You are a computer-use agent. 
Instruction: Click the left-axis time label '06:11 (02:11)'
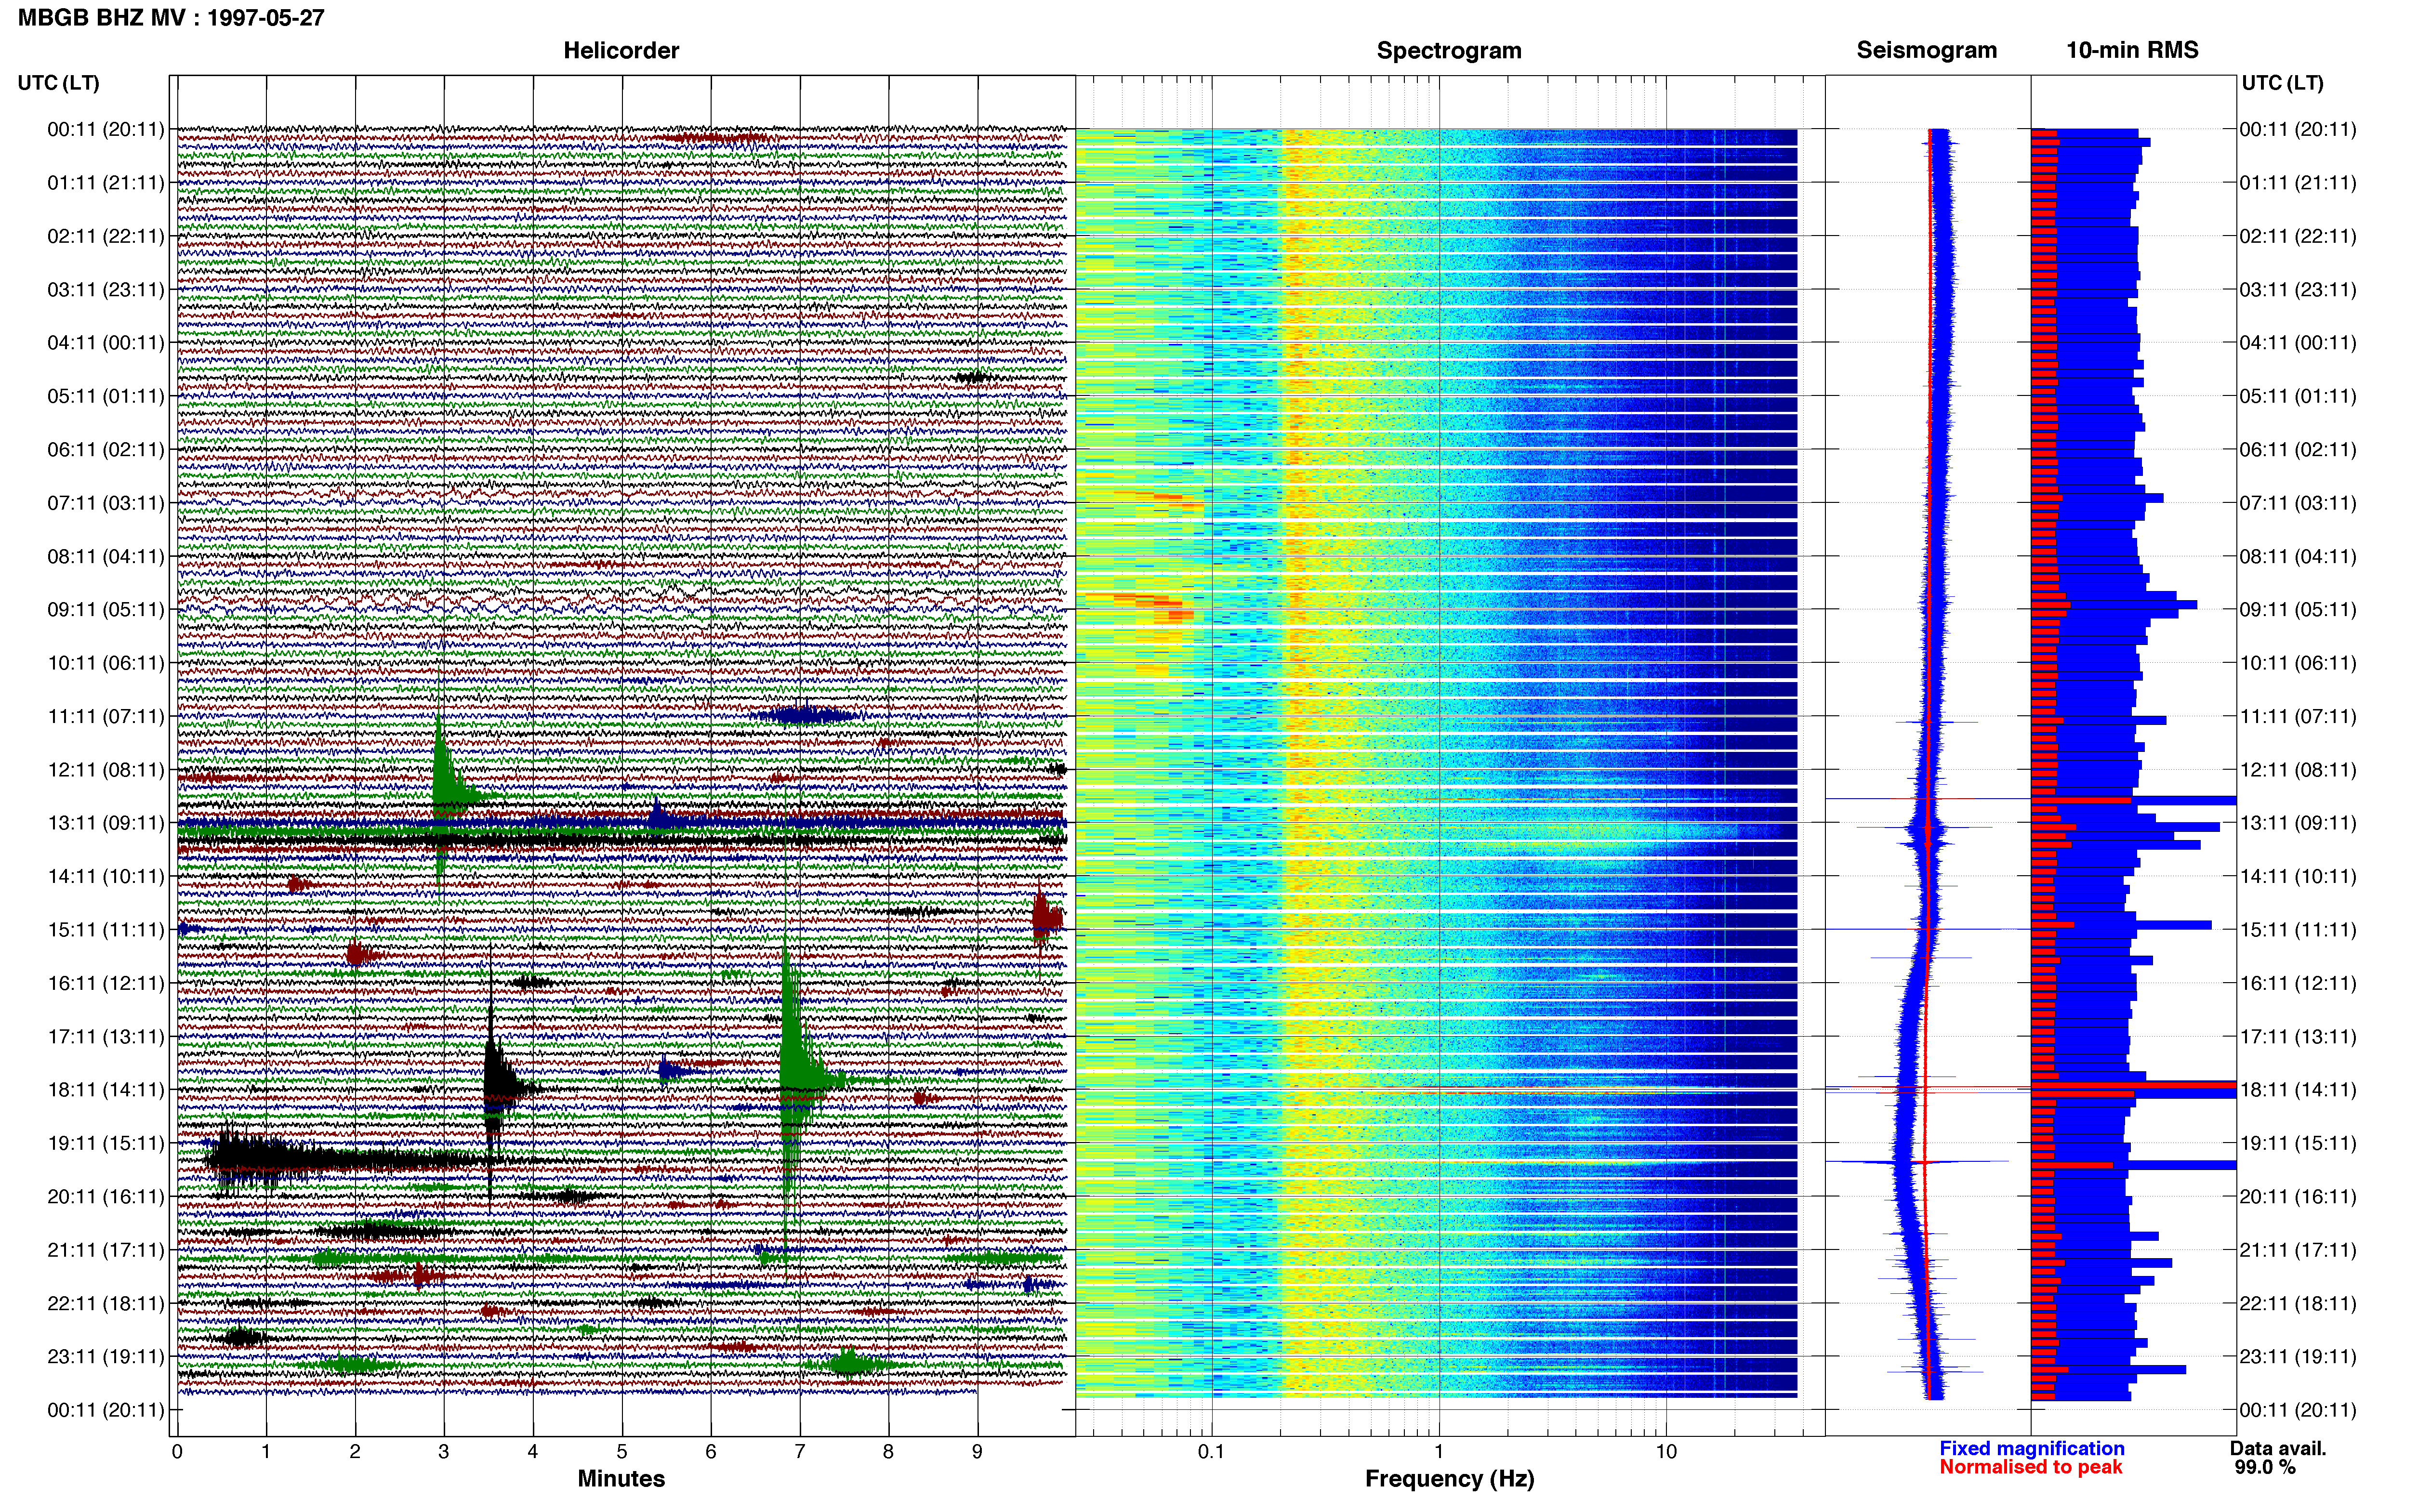pyautogui.click(x=105, y=450)
